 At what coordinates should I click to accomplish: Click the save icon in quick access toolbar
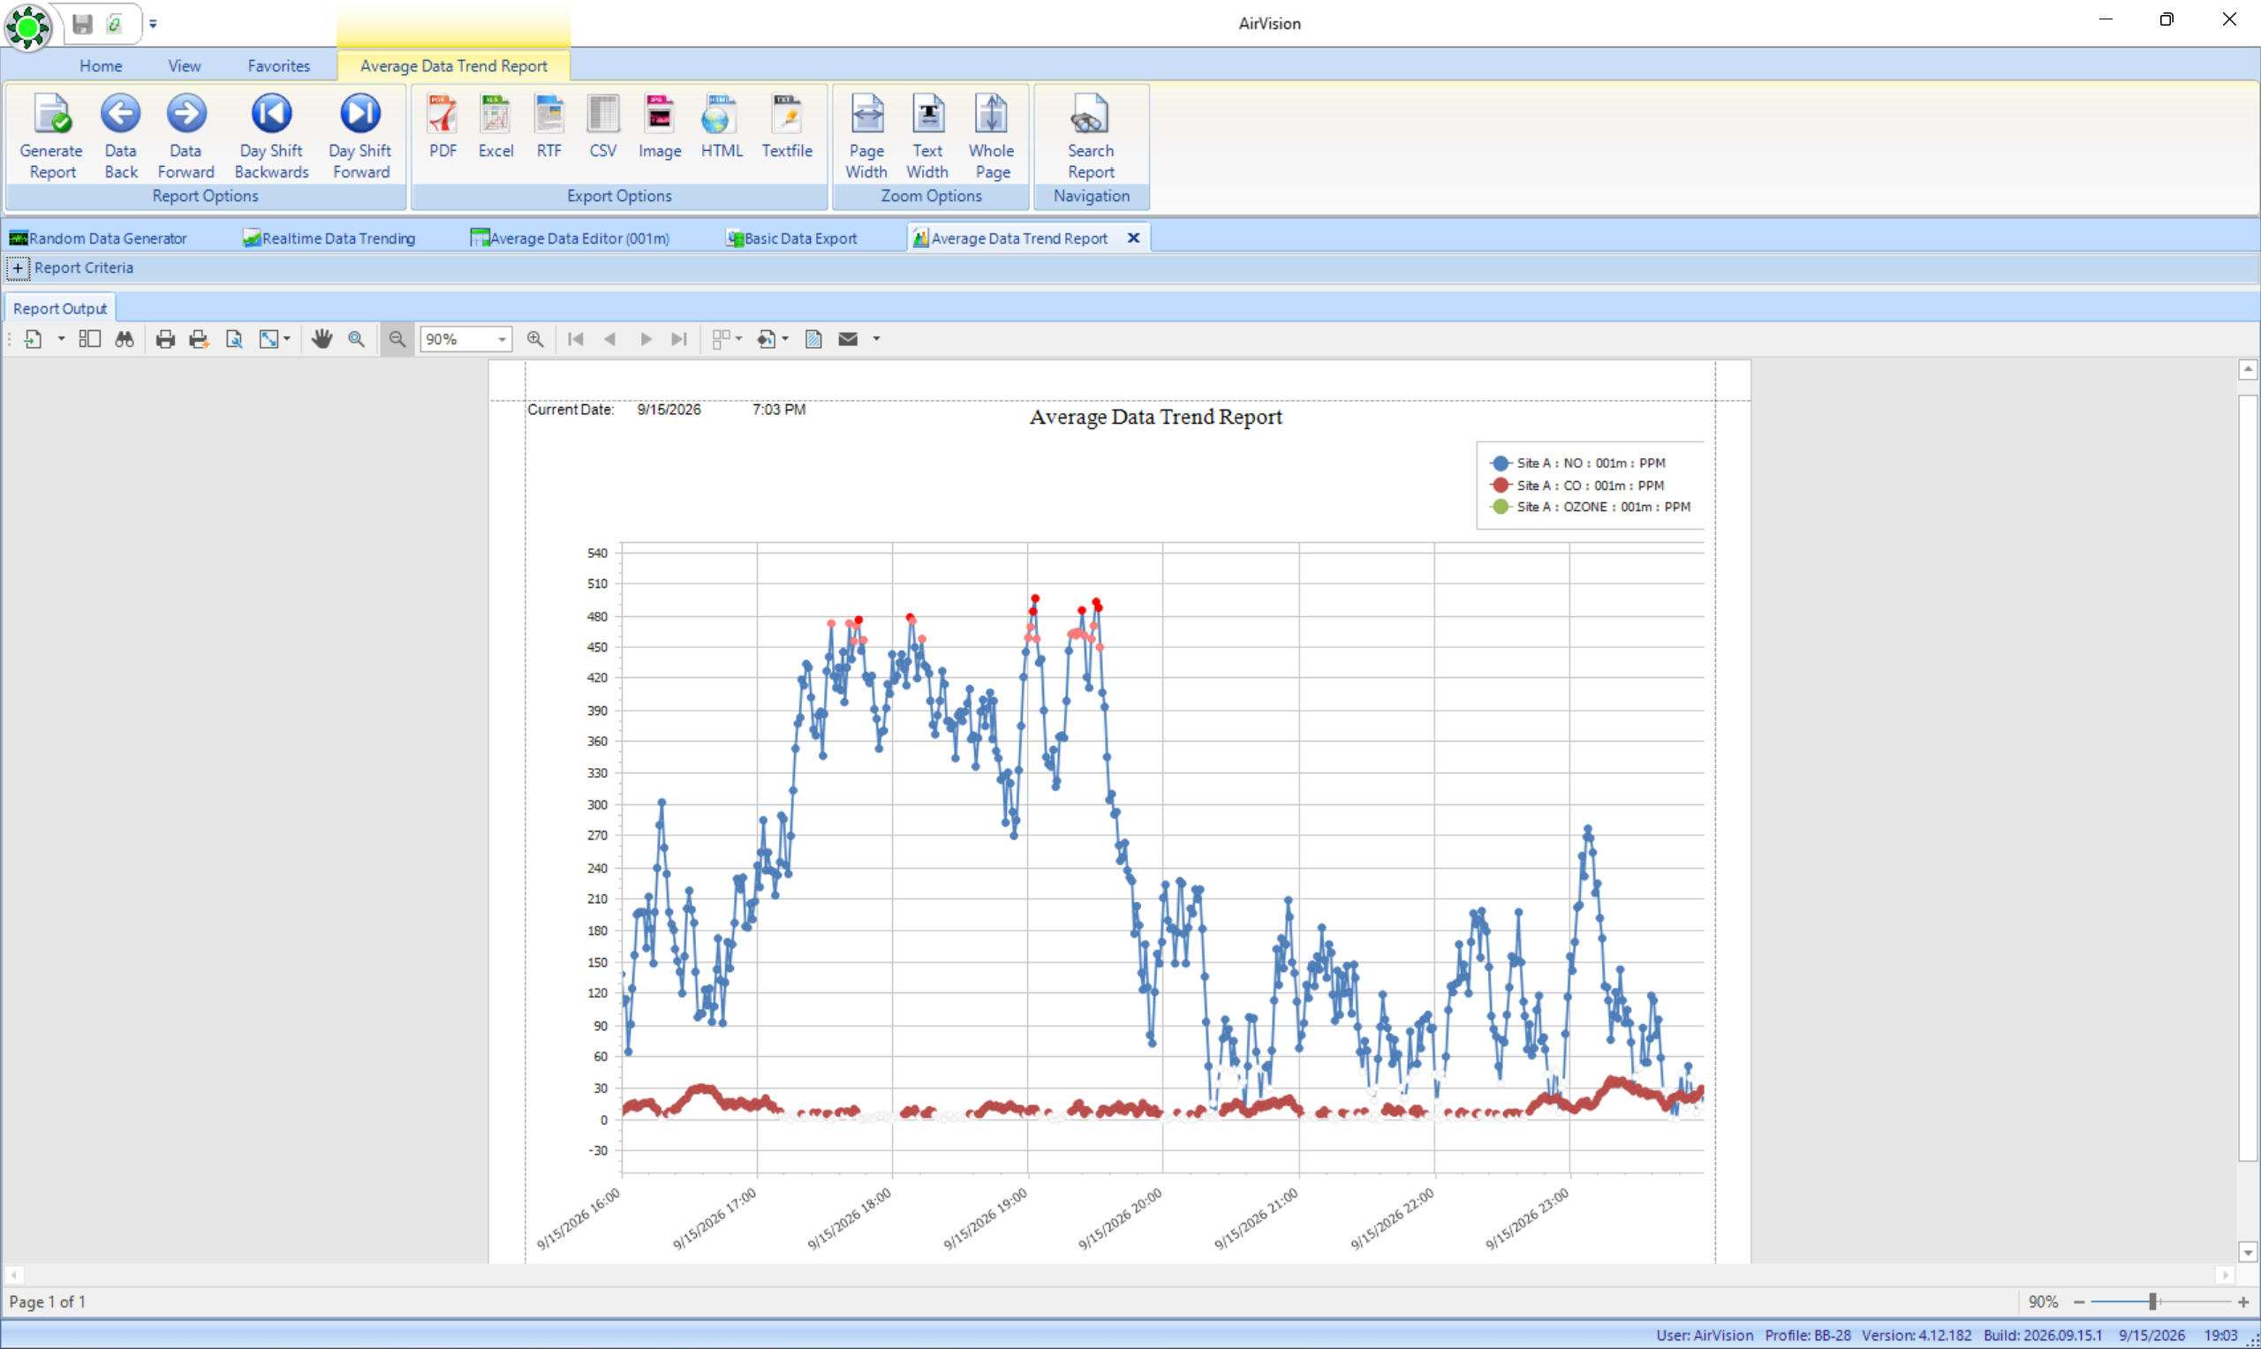[x=83, y=24]
